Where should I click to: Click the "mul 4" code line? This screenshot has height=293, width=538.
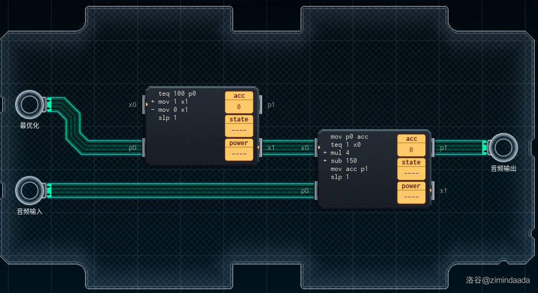[x=340, y=153]
